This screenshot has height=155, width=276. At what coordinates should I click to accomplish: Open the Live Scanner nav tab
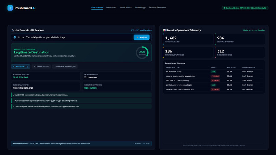[x=97, y=8]
